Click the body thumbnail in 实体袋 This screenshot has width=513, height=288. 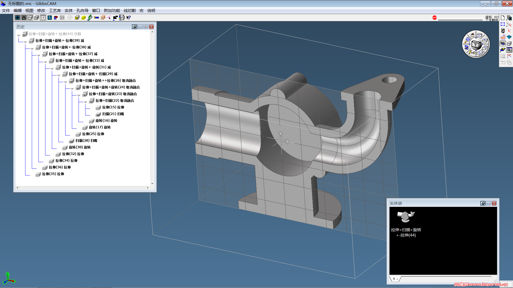pos(406,216)
